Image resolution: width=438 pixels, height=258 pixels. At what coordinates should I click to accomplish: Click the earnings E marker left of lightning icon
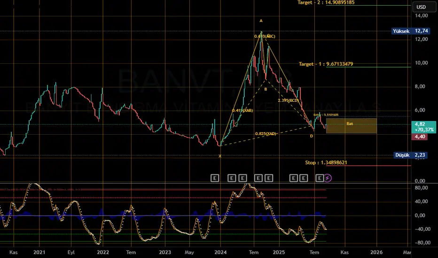(320, 178)
